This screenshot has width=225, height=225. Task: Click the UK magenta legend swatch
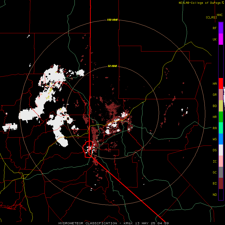click(221, 39)
